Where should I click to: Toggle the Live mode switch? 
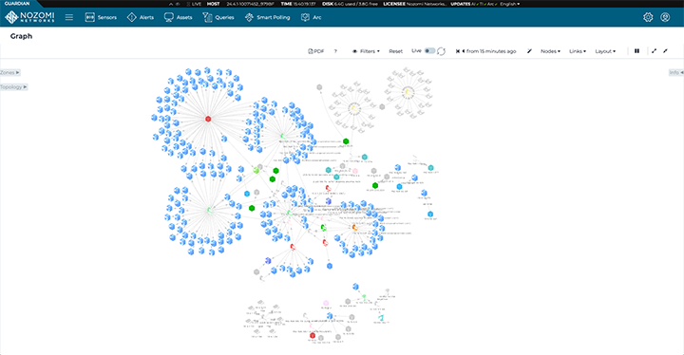[429, 51]
